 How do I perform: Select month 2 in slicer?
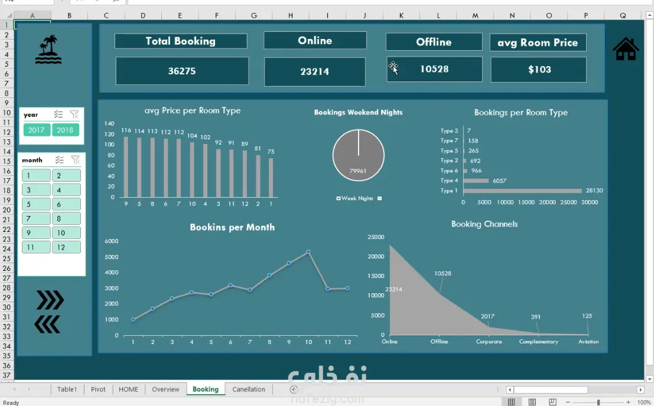(66, 175)
